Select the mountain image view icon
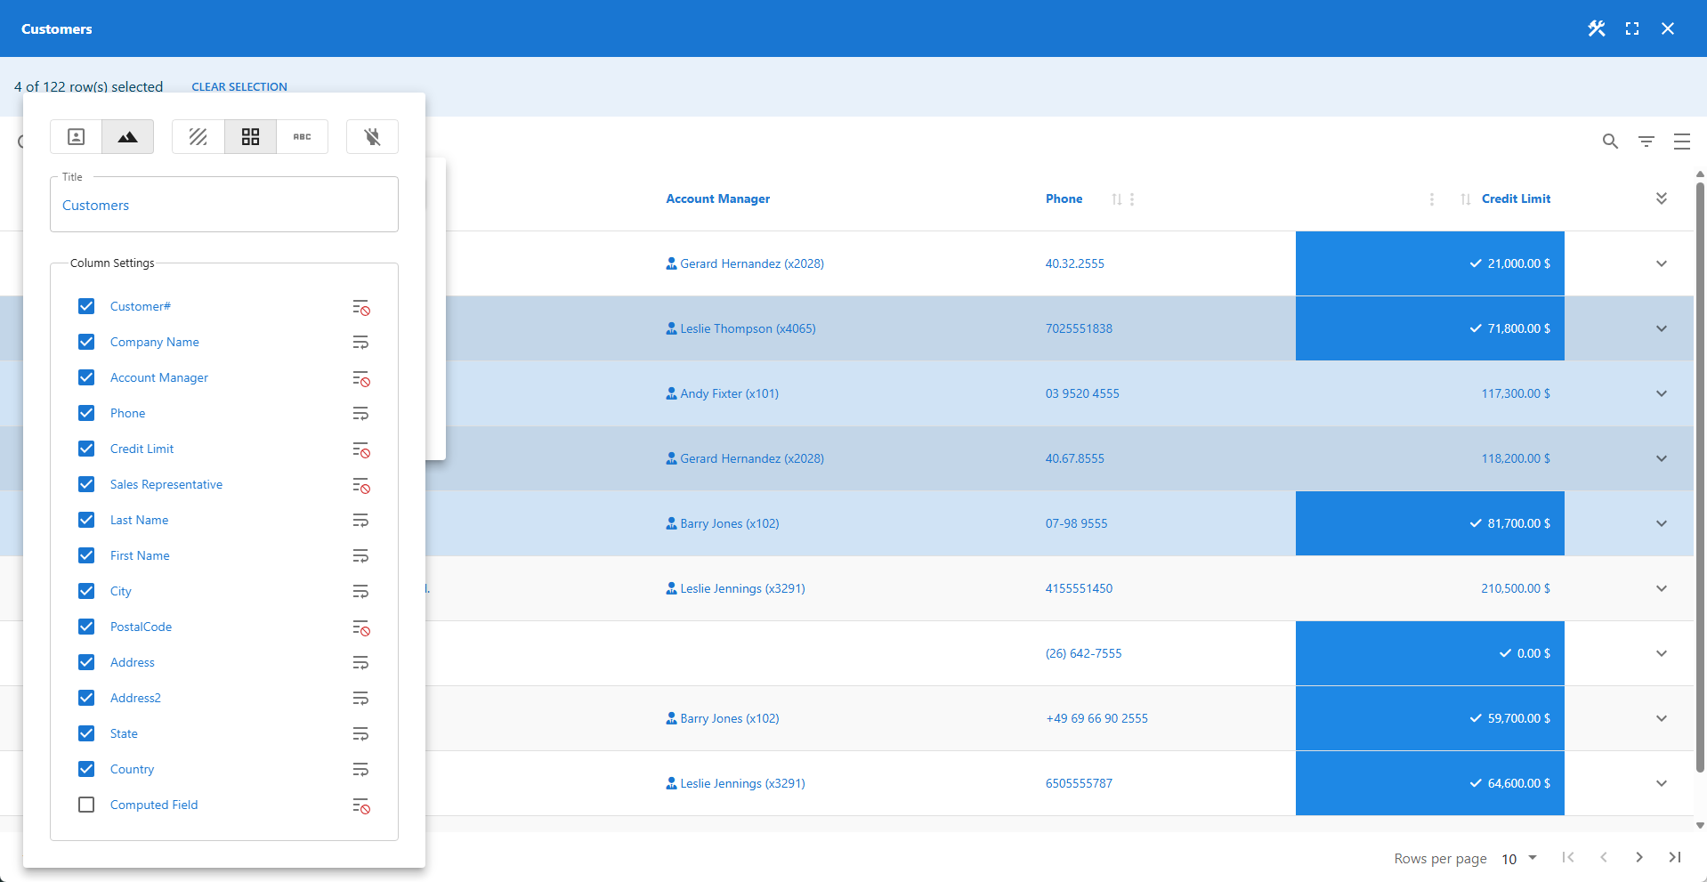This screenshot has width=1707, height=882. (x=127, y=136)
